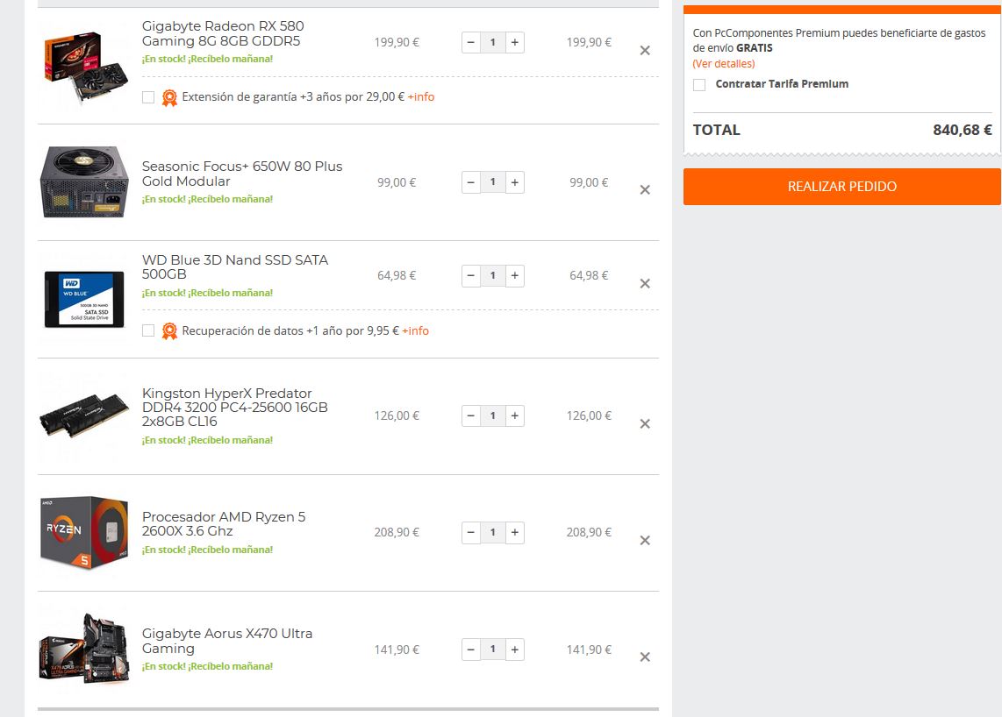Click quantity field of Kingston HyperX

pyautogui.click(x=493, y=415)
